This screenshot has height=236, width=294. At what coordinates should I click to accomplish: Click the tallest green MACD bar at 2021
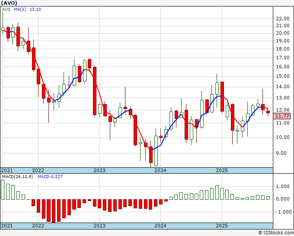point(3,190)
